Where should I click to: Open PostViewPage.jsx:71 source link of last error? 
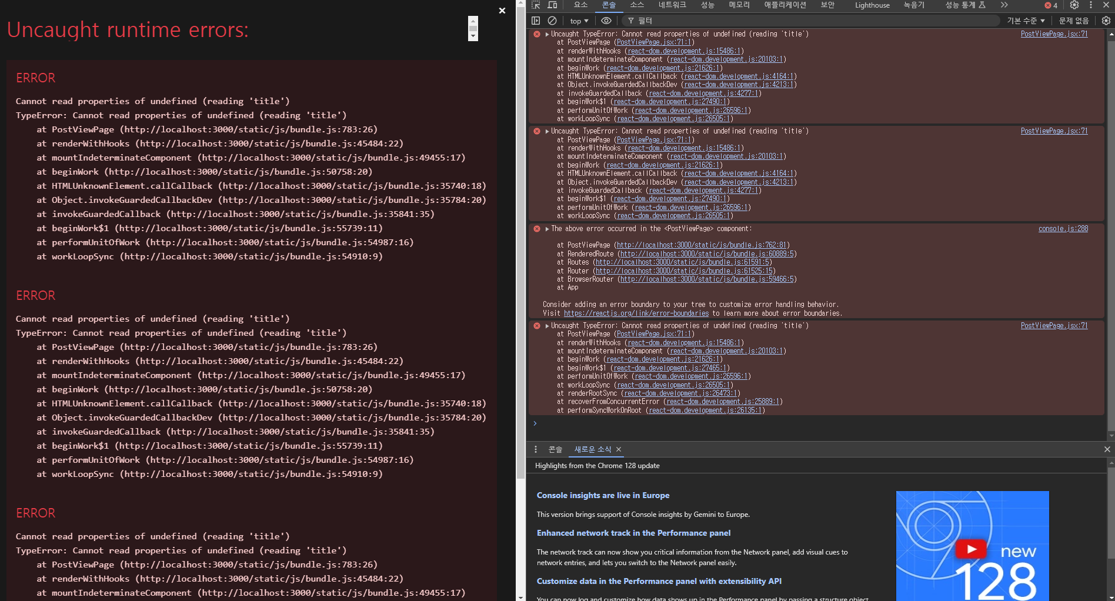pos(1054,326)
